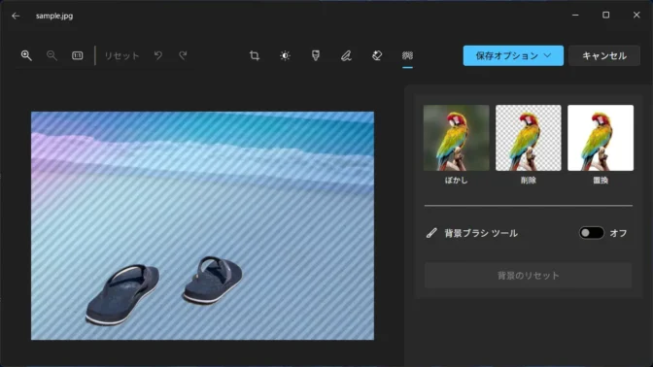Redo the last edit
Screen dimensions: 653x367
click(183, 55)
